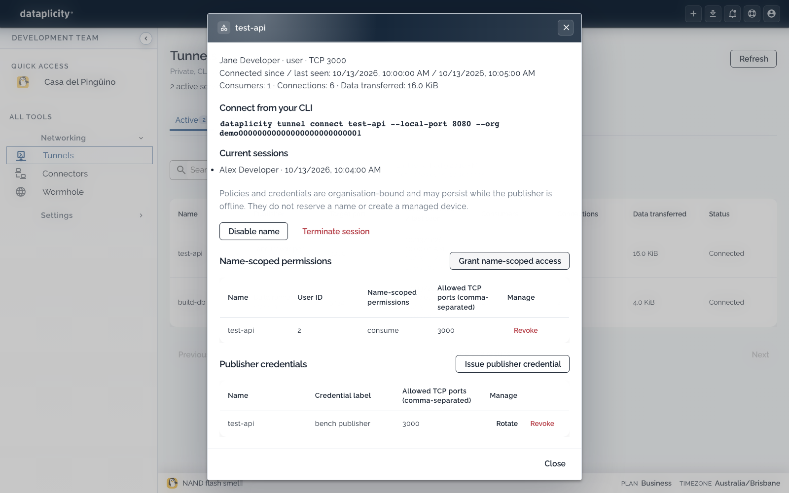This screenshot has width=789, height=493.
Task: Click the Data transferred column header
Action: pos(660,214)
